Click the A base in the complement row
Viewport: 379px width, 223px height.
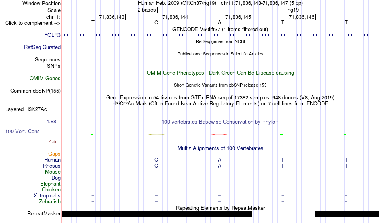[x=219, y=22]
